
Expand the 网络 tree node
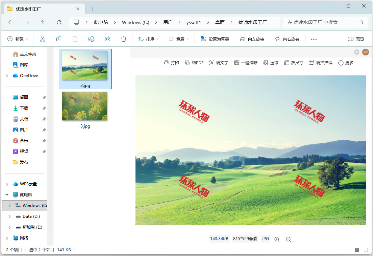(7, 238)
